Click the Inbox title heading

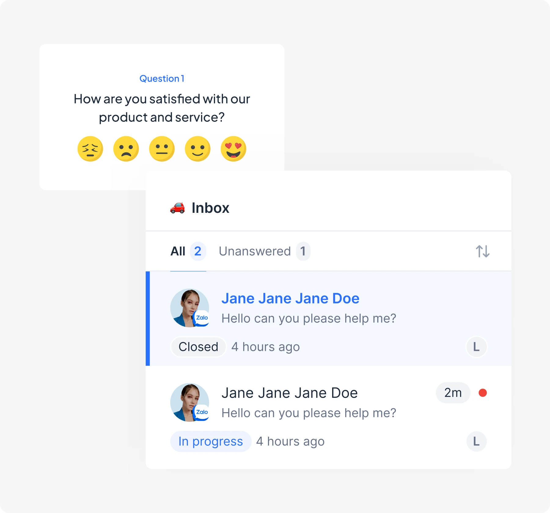pyautogui.click(x=210, y=208)
